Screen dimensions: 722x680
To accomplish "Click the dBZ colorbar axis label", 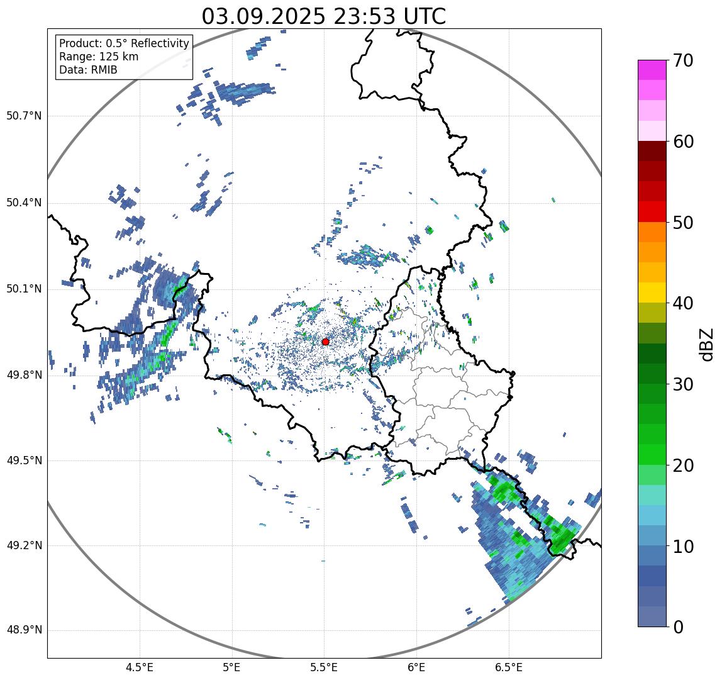I will click(x=706, y=345).
